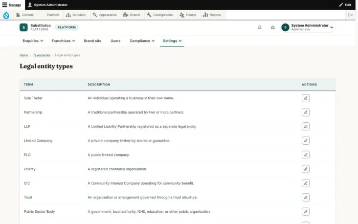Click System Administrator in black toolbar
The height and width of the screenshot is (224, 358).
pos(48,5)
